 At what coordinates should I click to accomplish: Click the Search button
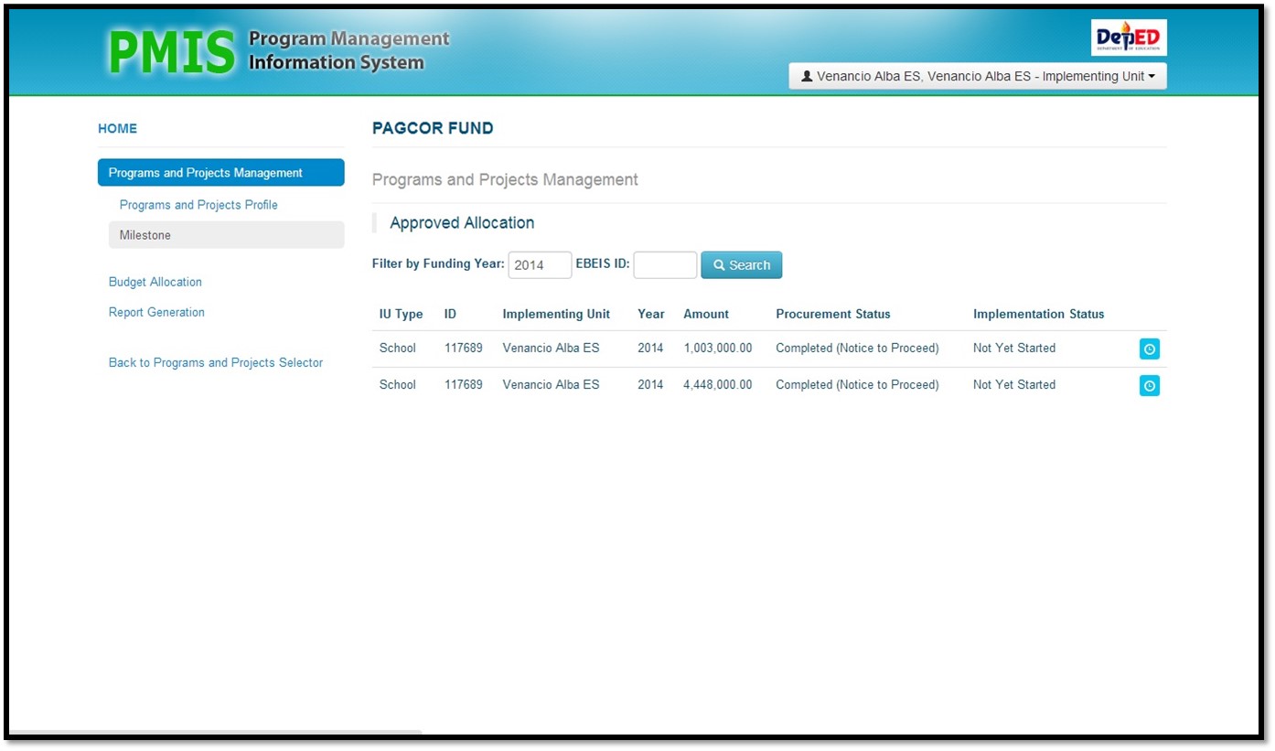[742, 265]
